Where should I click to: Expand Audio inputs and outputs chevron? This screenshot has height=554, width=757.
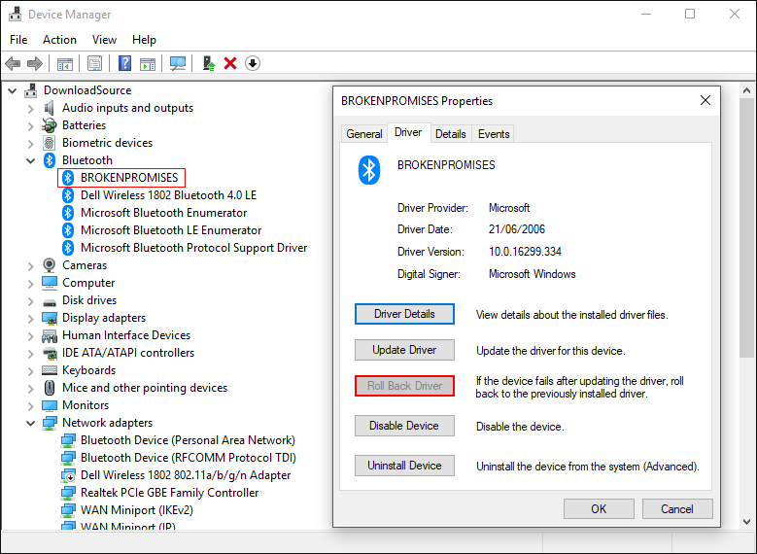pos(31,108)
